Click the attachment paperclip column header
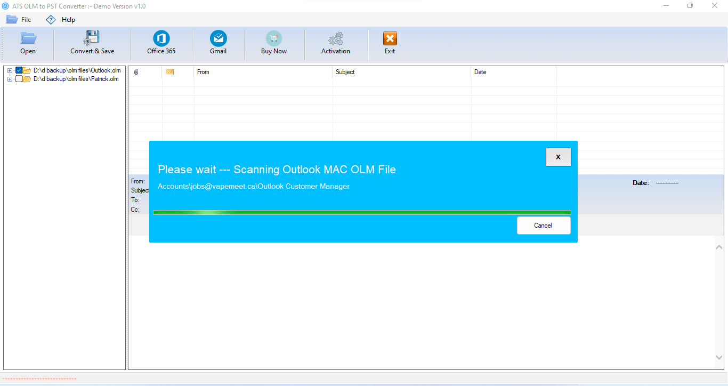This screenshot has height=386, width=728. pyautogui.click(x=136, y=72)
